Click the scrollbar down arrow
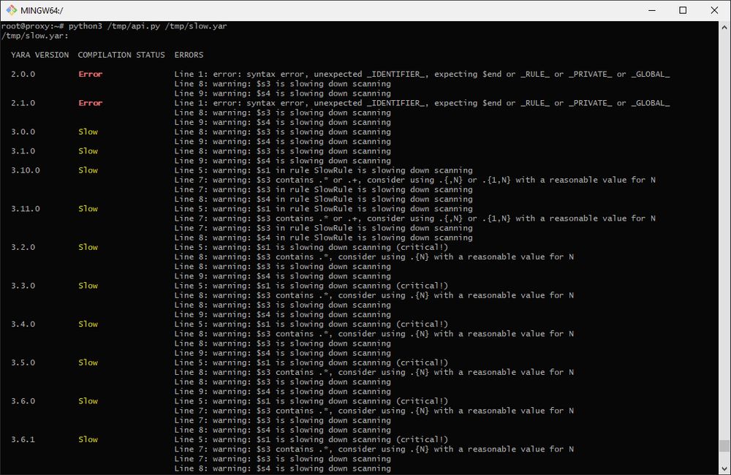 click(x=724, y=468)
